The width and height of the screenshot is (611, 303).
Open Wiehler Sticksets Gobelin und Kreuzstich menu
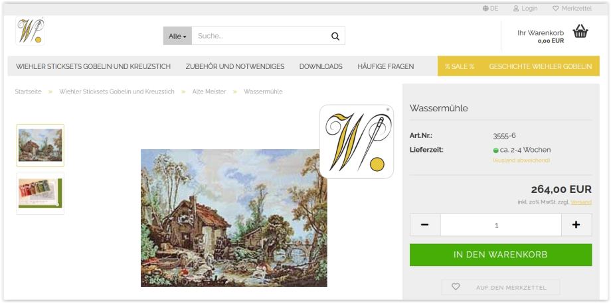tap(93, 66)
